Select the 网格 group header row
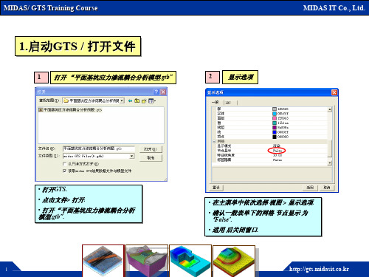This screenshot has width=369, height=277. click(270, 141)
